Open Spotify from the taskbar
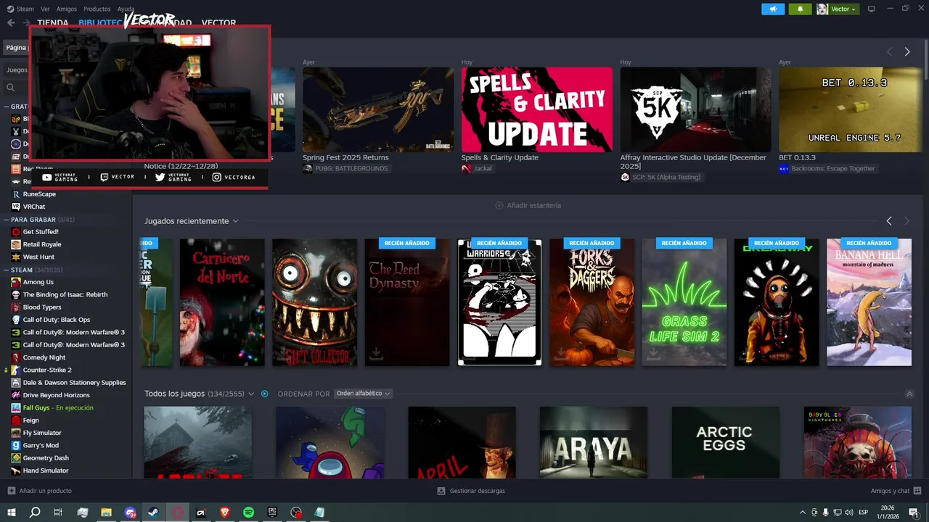The height and width of the screenshot is (522, 929). [248, 512]
